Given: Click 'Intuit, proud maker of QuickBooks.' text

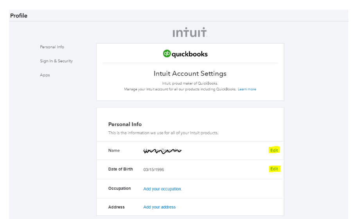Looking at the screenshot, I should (190, 83).
